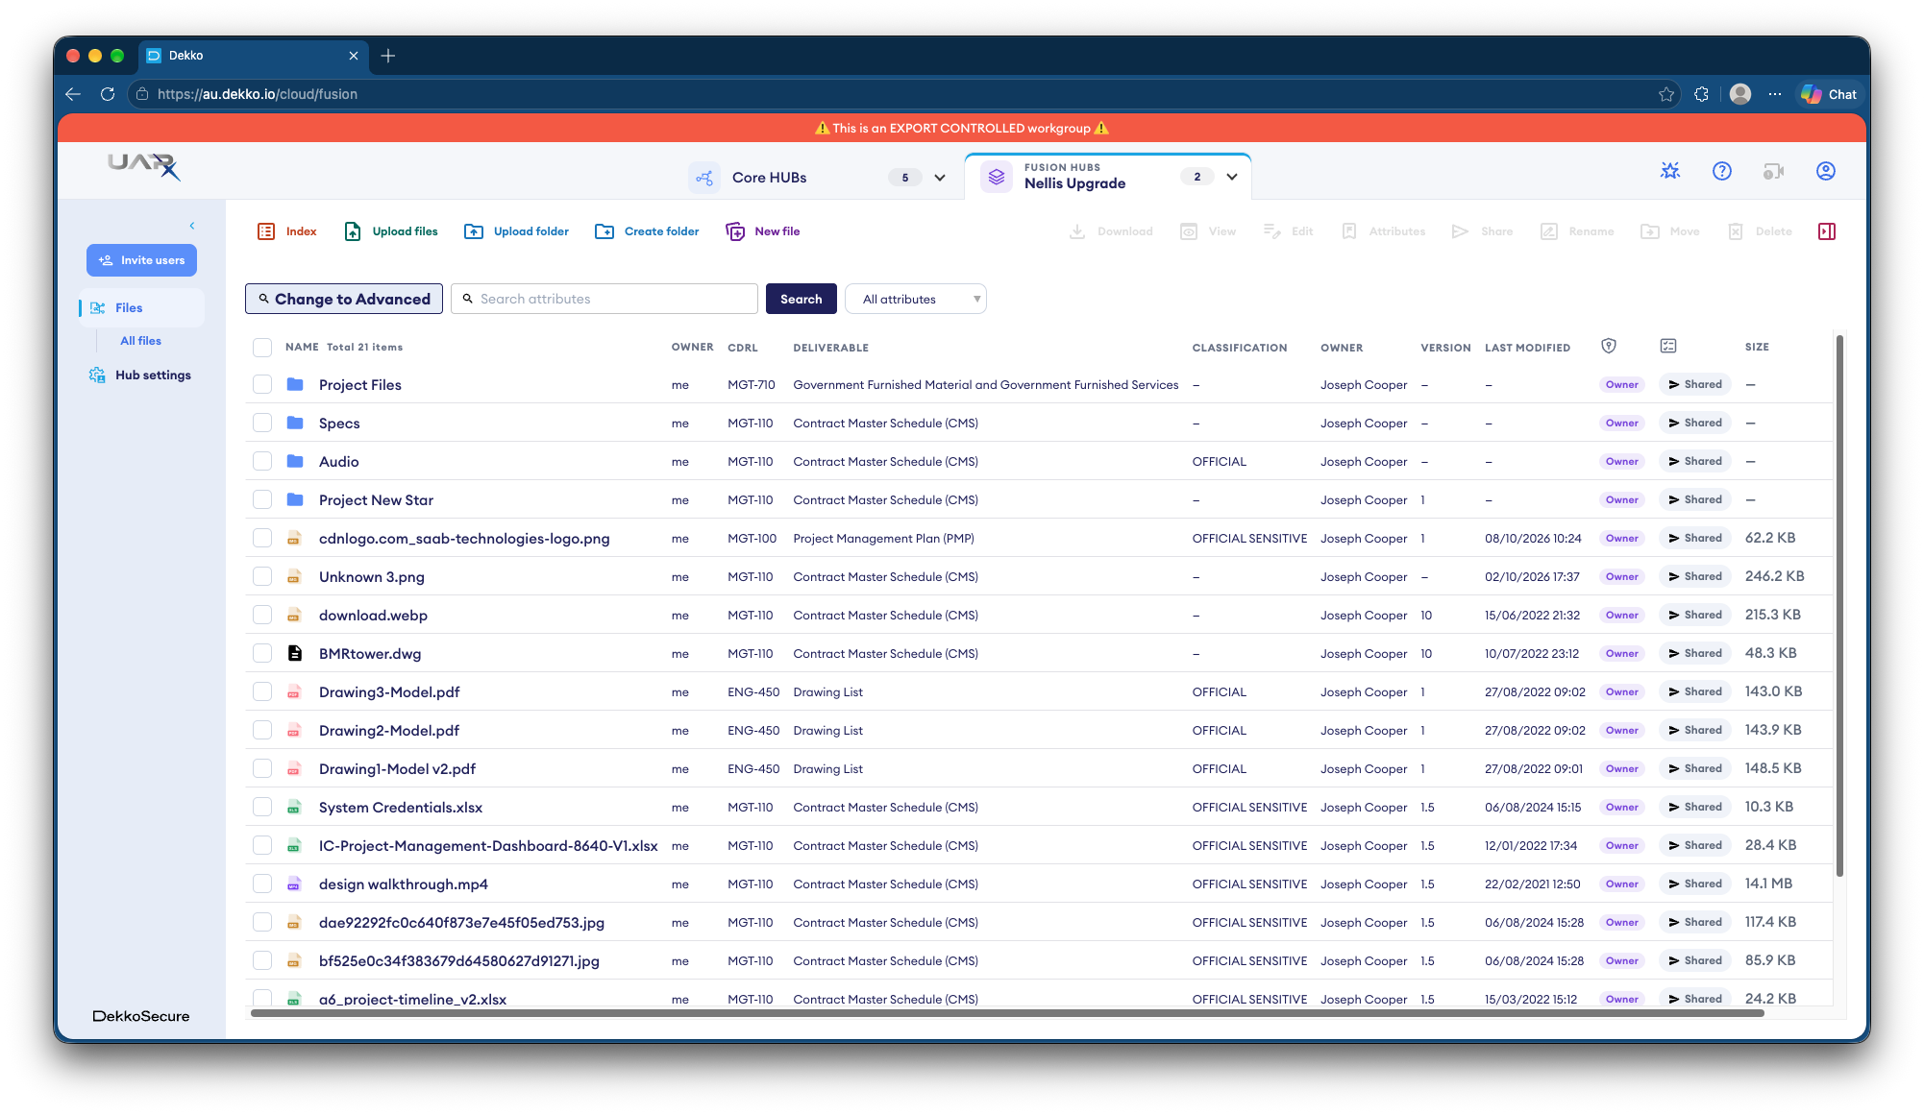Click the Invite users button

pyautogui.click(x=142, y=260)
